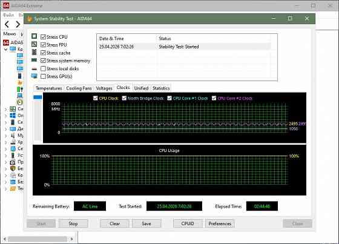Expand the camera-icon tree node chevron
The image size is (339, 244).
point(6,162)
